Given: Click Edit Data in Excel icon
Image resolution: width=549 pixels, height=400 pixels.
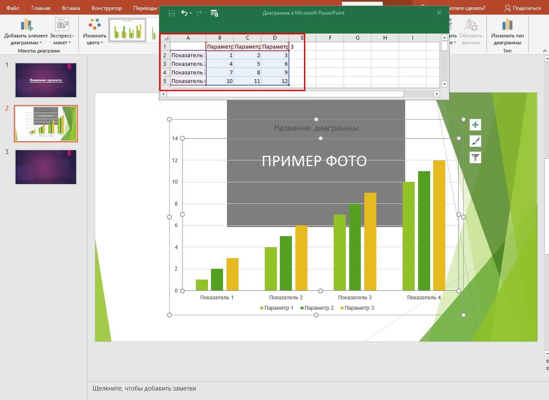Looking at the screenshot, I should tap(214, 13).
